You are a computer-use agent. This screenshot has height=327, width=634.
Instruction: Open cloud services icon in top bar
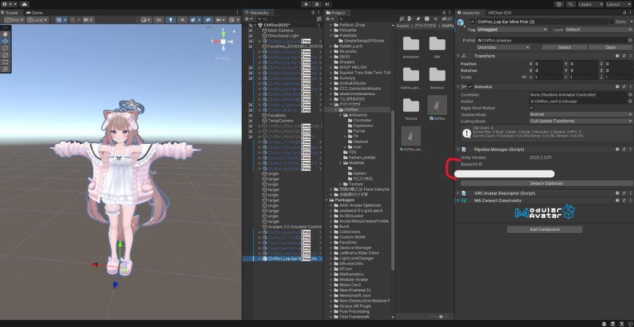(x=25, y=4)
